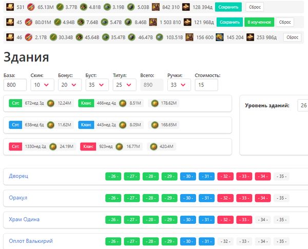Click Сохранить in the first stats row

click(228, 8)
